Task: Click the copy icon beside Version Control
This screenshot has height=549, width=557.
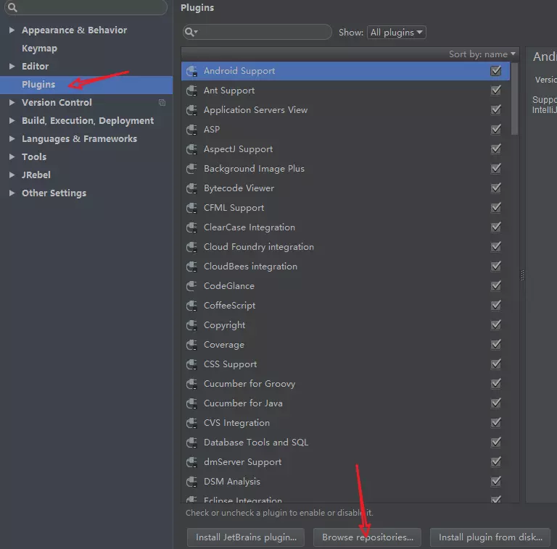Action: 162,103
